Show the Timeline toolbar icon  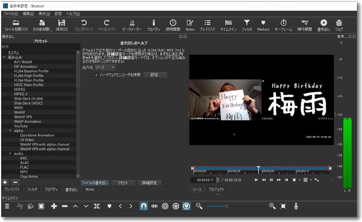pos(229,23)
